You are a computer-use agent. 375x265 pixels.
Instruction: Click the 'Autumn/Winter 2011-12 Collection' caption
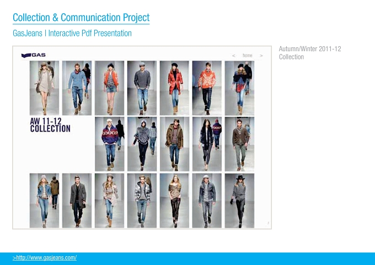(310, 53)
